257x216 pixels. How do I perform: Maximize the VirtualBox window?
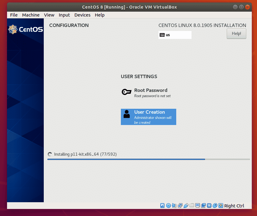point(241,7)
